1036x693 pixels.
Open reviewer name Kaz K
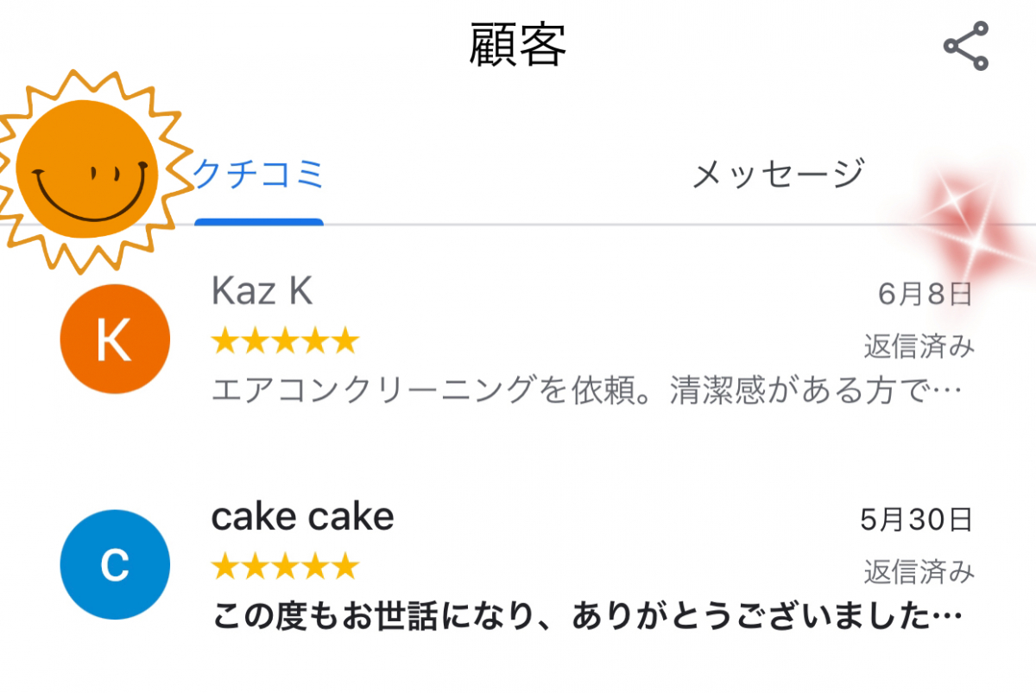pyautogui.click(x=262, y=293)
